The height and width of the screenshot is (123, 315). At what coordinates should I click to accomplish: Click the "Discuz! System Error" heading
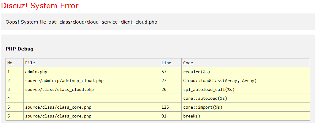tap(40, 6)
